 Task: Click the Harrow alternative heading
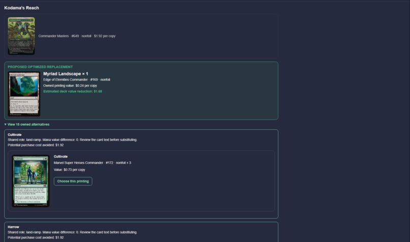(x=13, y=227)
